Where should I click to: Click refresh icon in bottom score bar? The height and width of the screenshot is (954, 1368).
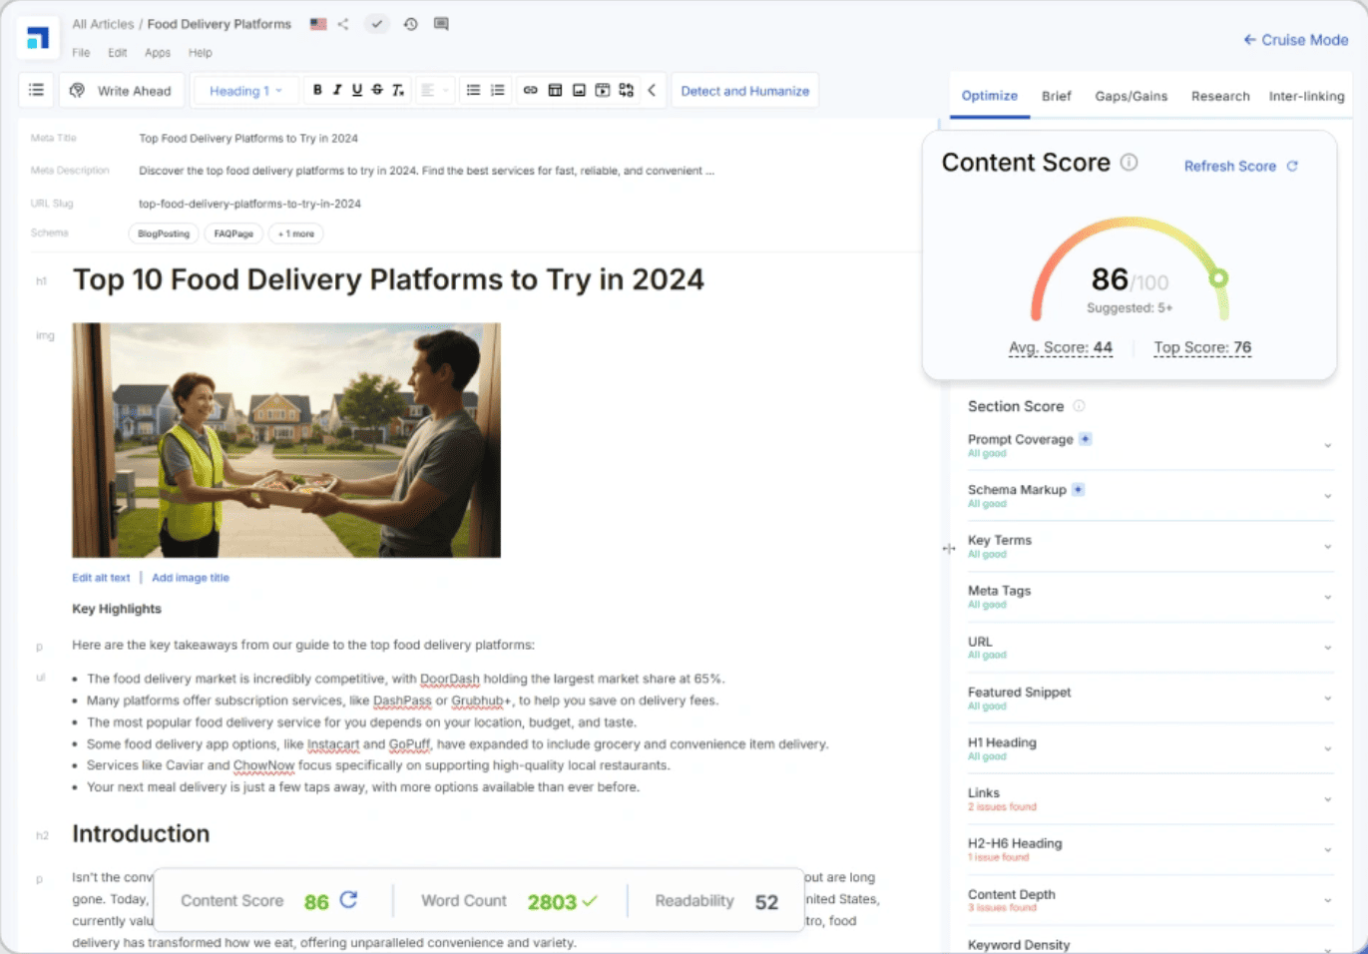tap(348, 900)
